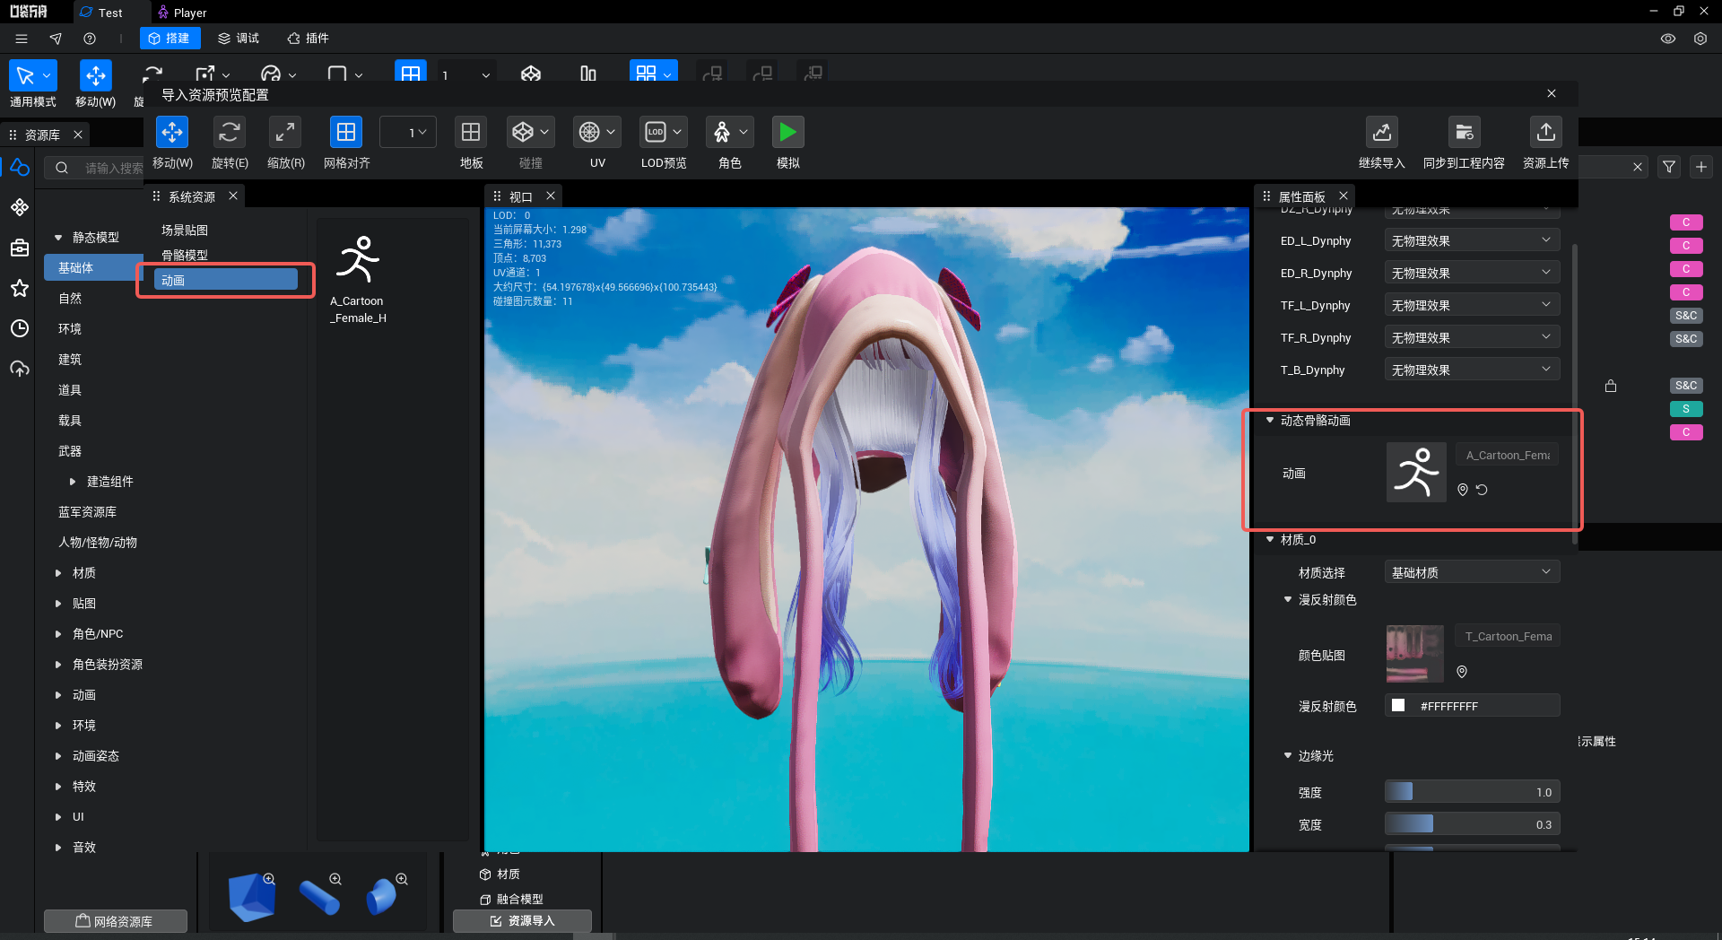Viewport: 1722px width, 940px height.
Task: Toggle the eye preview icon at top right
Action: click(x=1668, y=39)
